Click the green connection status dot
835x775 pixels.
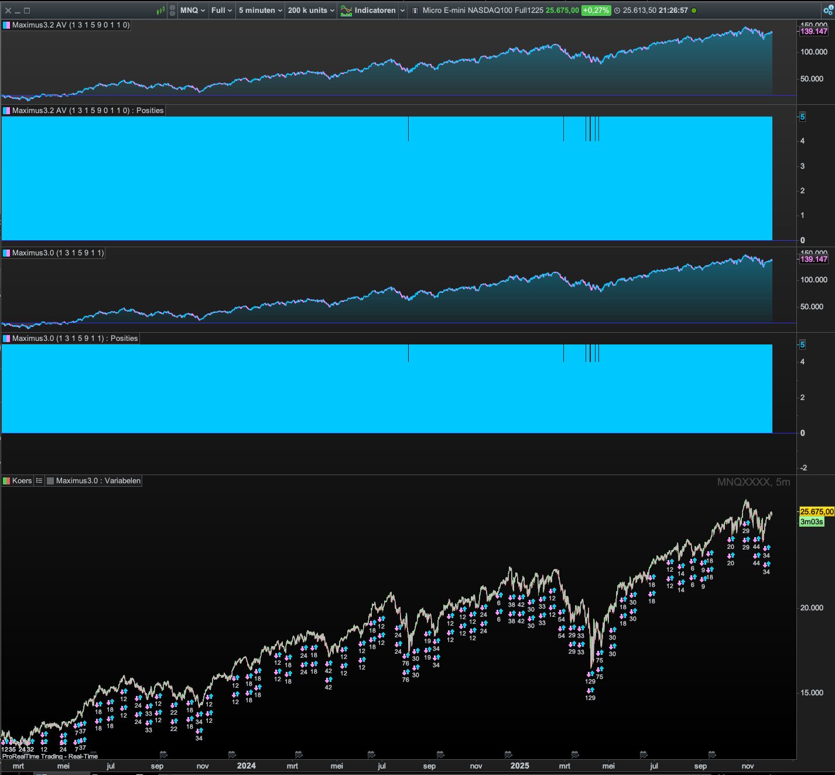(x=694, y=11)
